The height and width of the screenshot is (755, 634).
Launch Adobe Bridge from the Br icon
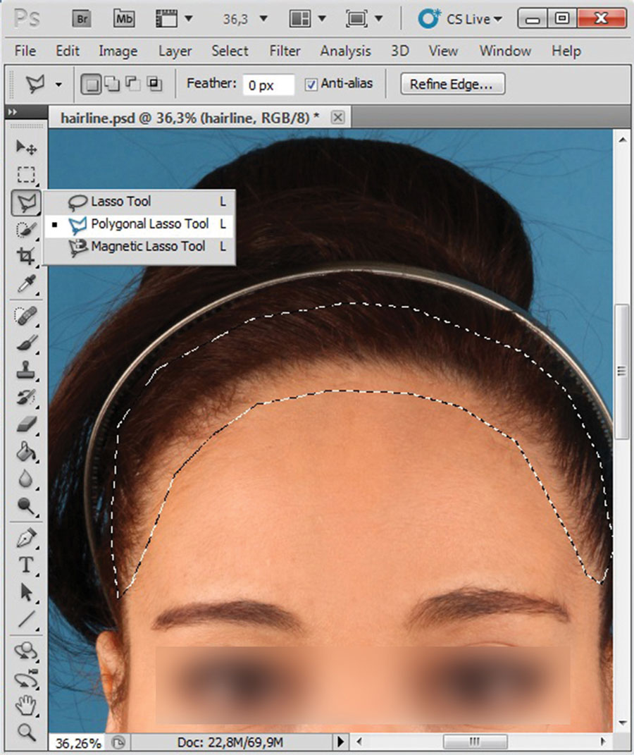83,19
